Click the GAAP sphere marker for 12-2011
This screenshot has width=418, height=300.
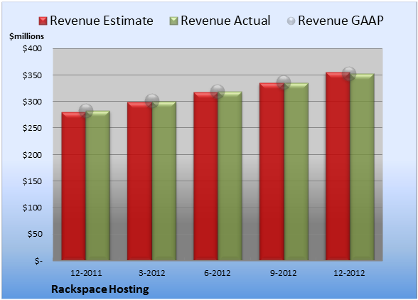coord(86,110)
